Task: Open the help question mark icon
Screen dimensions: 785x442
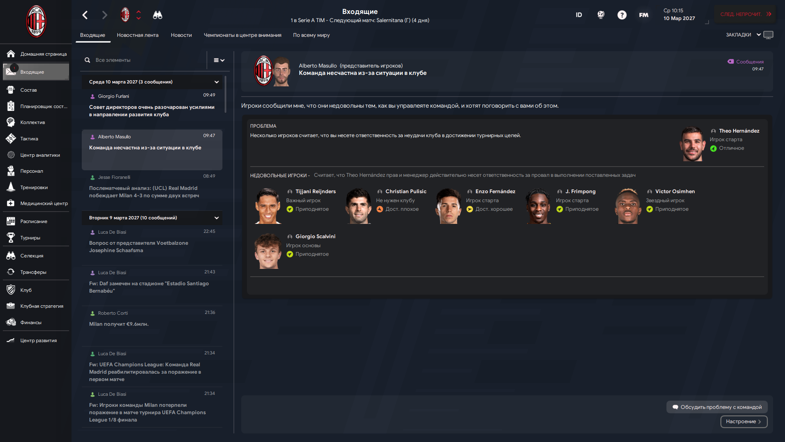Action: (622, 15)
